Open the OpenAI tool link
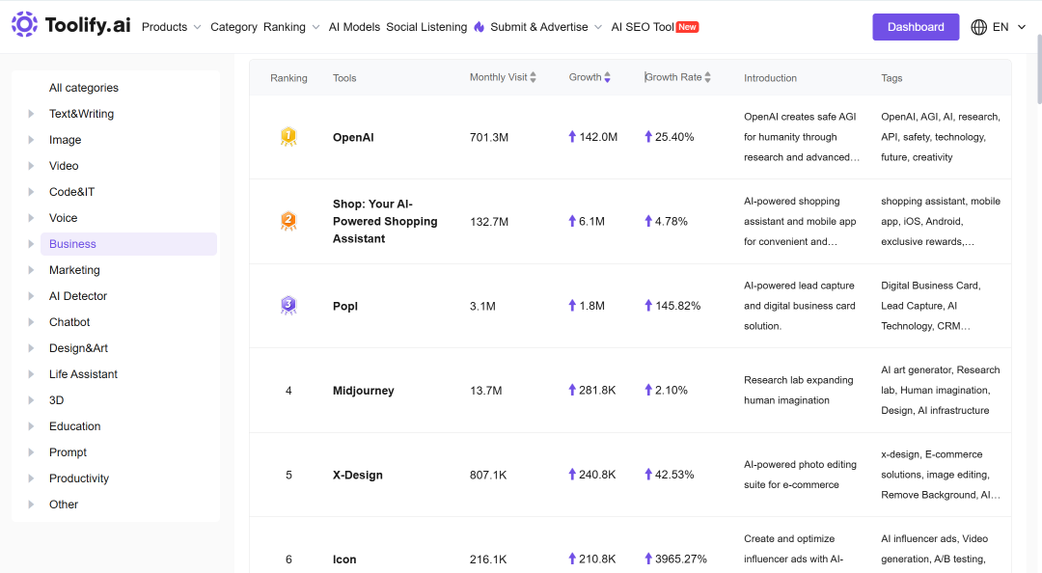This screenshot has width=1042, height=573. (353, 138)
